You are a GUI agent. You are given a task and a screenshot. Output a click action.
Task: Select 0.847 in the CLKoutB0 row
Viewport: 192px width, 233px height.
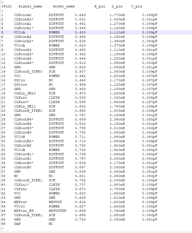click(x=80, y=167)
